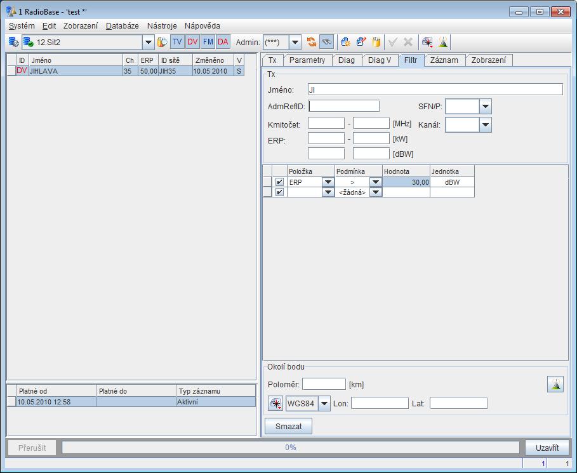This screenshot has width=577, height=473.
Task: Open the SFN/P dropdown
Action: coord(486,107)
